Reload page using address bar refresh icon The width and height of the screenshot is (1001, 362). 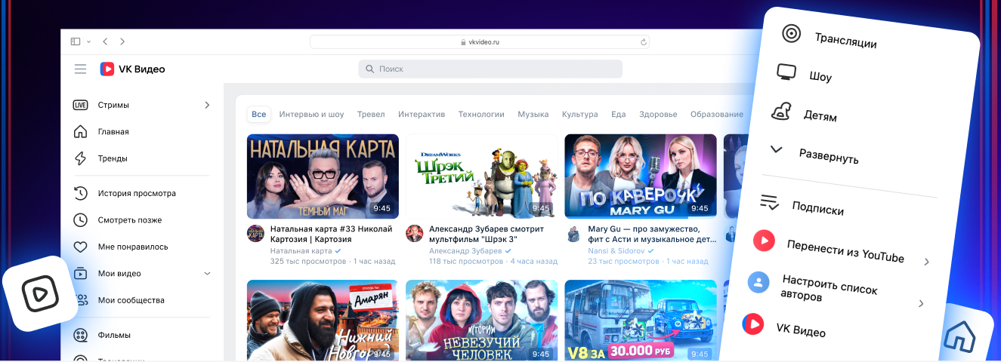click(x=644, y=42)
